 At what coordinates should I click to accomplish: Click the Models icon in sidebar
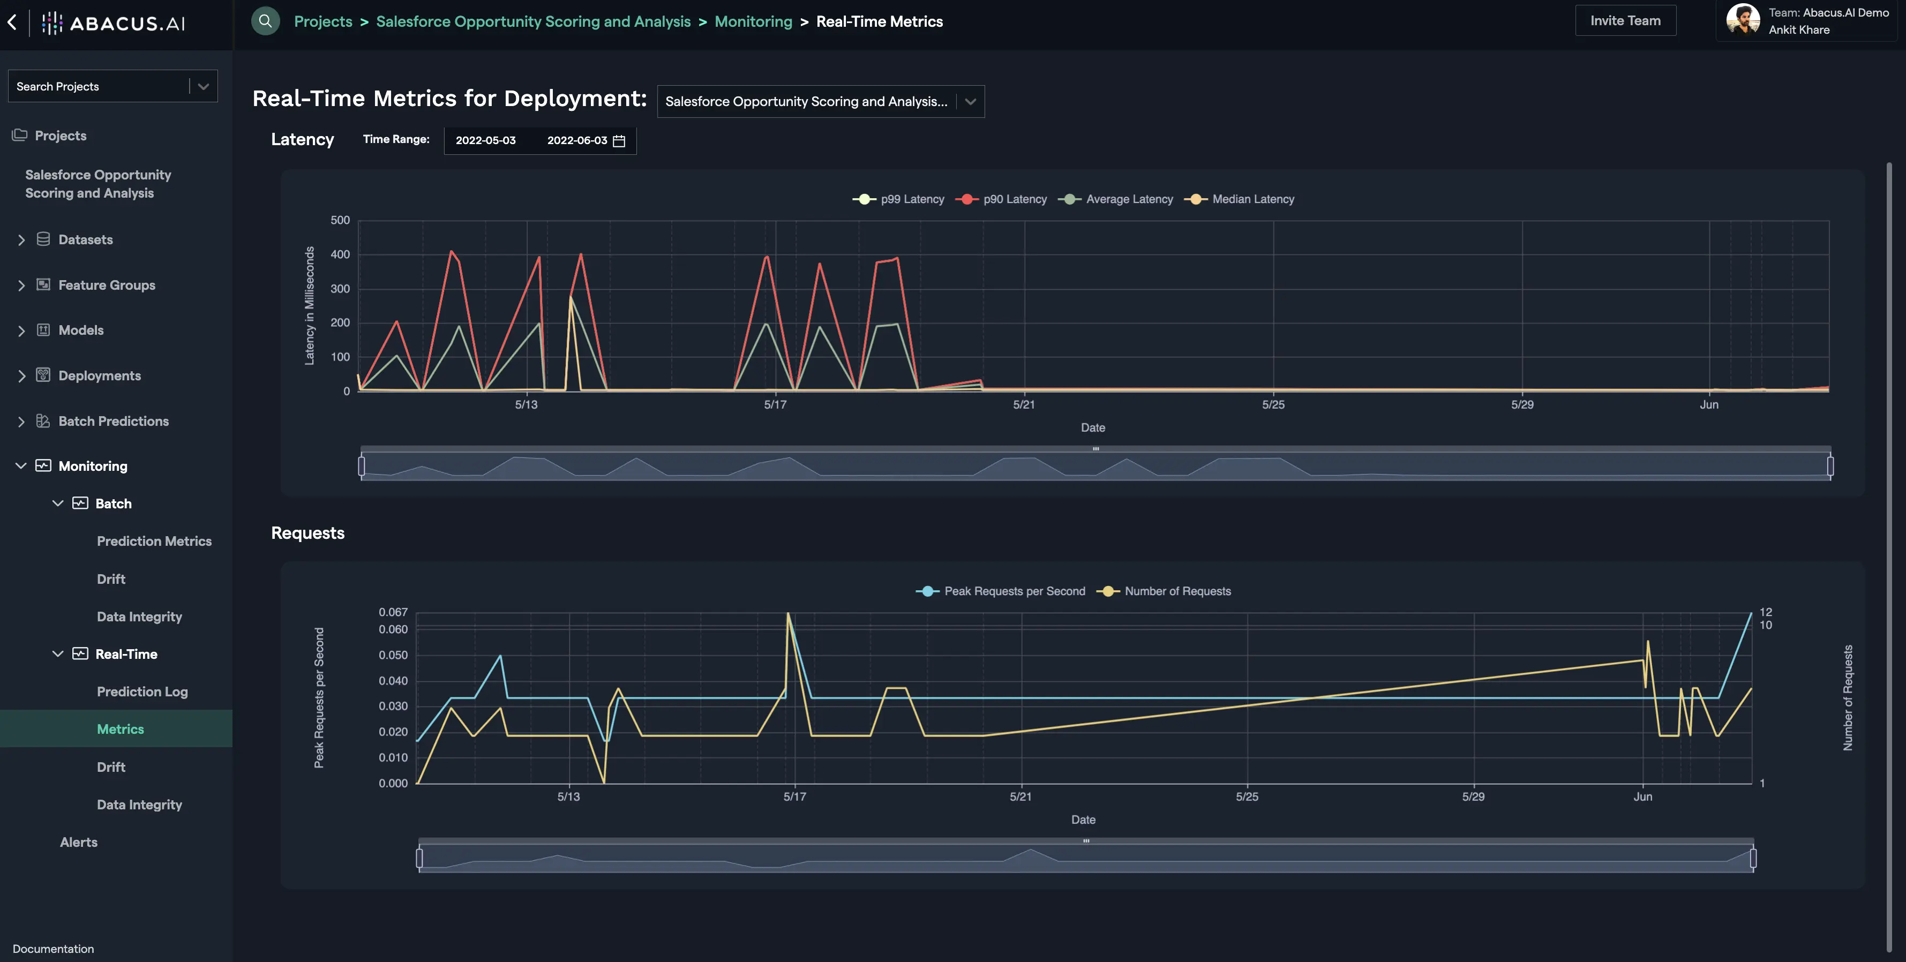coord(43,330)
